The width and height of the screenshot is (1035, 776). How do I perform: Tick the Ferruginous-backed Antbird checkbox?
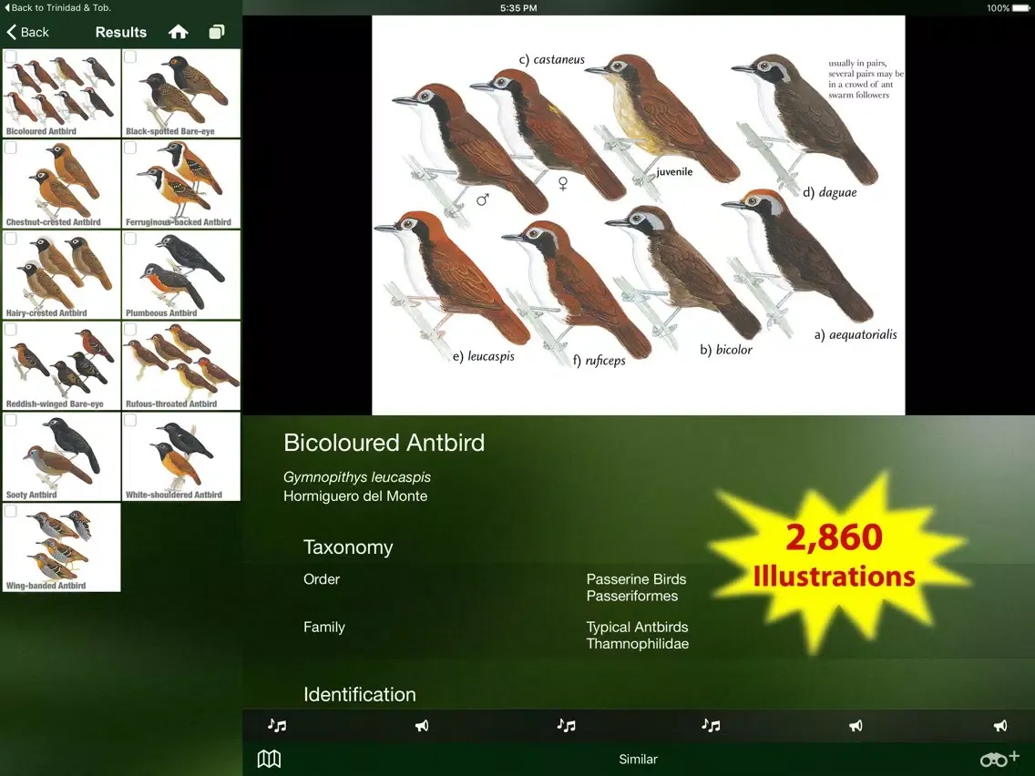pos(130,148)
